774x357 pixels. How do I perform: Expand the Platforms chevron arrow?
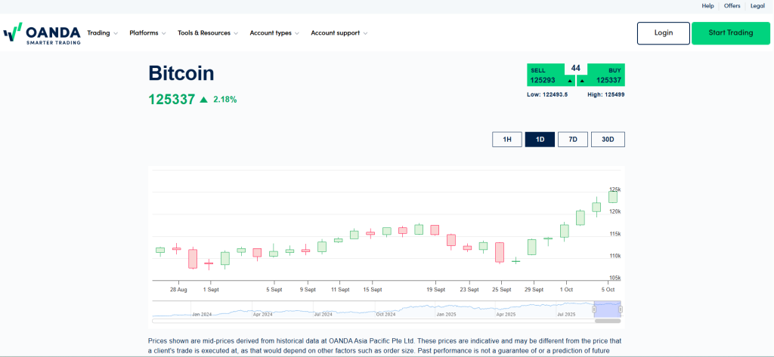(163, 33)
